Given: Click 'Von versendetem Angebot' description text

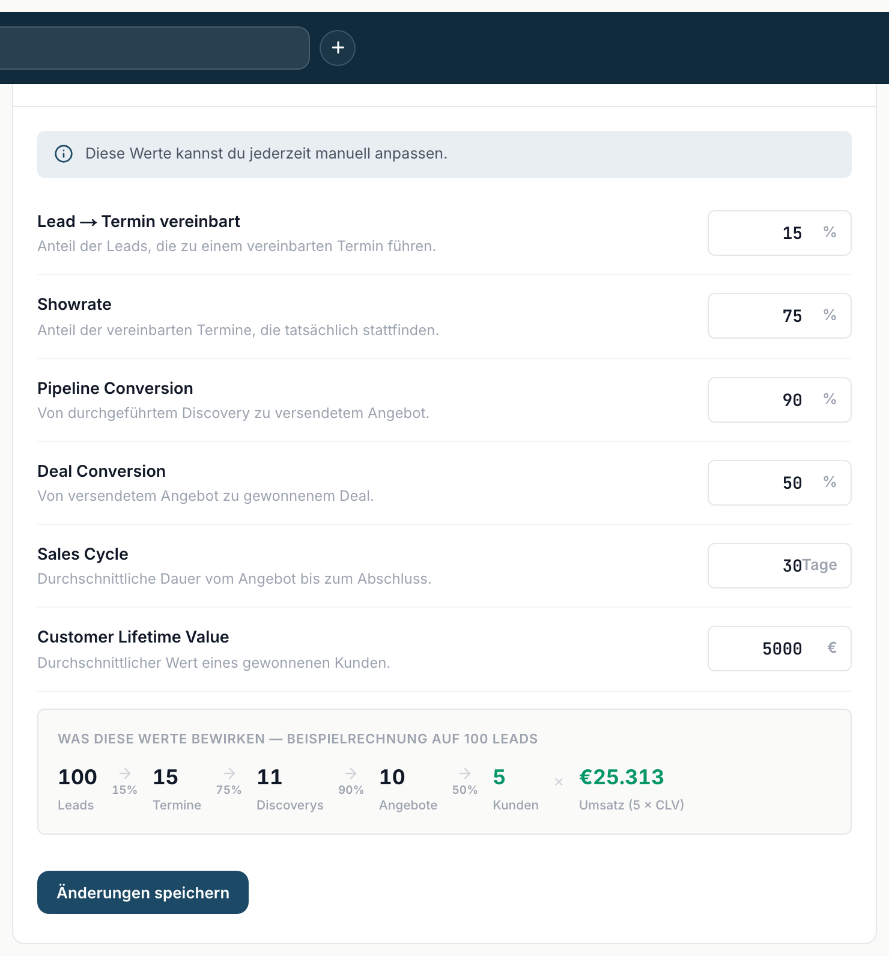Looking at the screenshot, I should click(x=205, y=496).
